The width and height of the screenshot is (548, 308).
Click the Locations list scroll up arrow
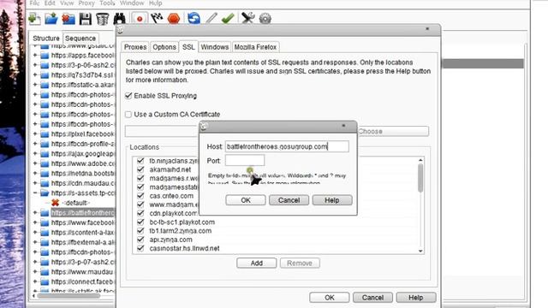(x=420, y=160)
